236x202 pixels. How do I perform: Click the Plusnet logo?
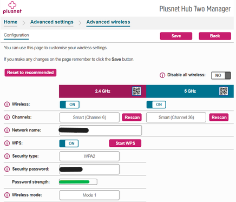tap(12, 8)
